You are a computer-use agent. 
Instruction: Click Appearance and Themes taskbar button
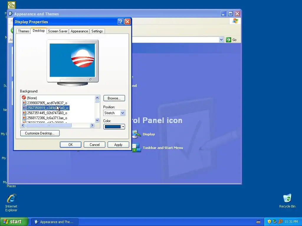[x=55, y=222]
